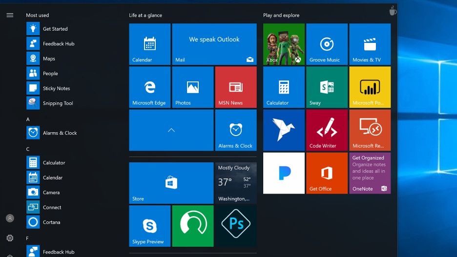This screenshot has width=457, height=257.
Task: Jump using letter C header
Action: coord(28,149)
